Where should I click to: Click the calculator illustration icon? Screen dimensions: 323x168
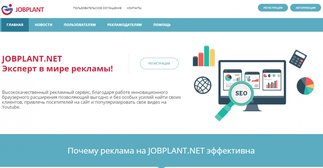point(298,59)
